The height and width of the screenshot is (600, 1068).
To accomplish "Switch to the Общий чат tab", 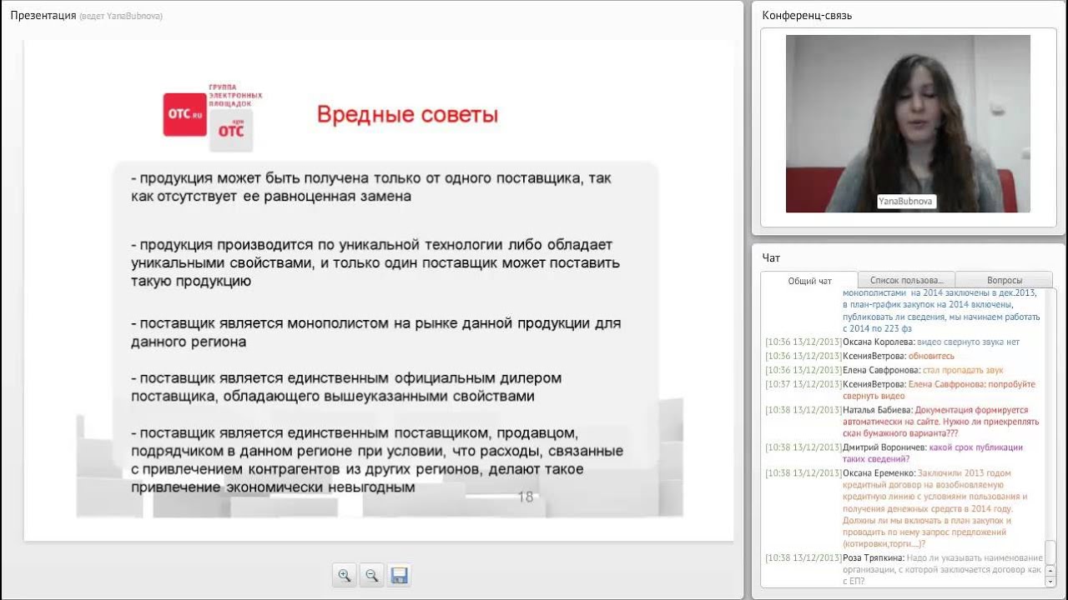I will coord(809,281).
